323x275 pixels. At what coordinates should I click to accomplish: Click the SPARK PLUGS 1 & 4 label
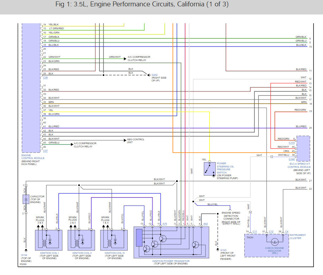(105, 220)
